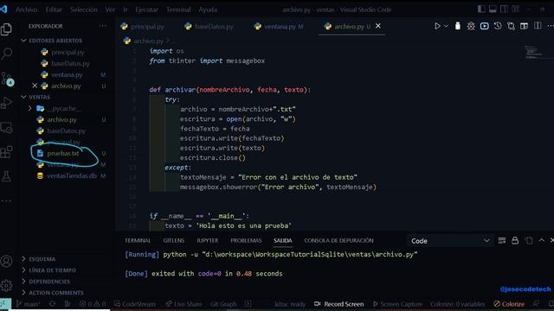Open Source Control view with badge
554x311 pixels.
pyautogui.click(x=7, y=79)
